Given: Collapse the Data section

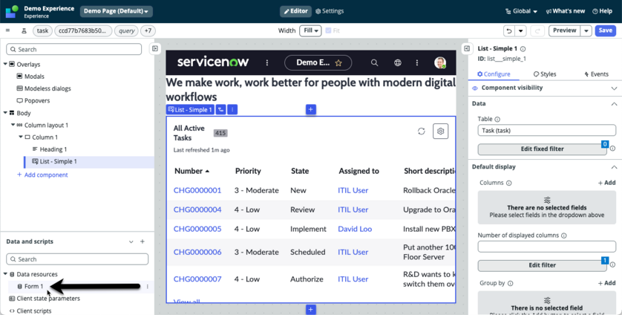Looking at the screenshot, I should pos(614,104).
